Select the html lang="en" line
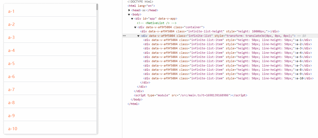This screenshot has width=318, height=138. pos(142,6)
